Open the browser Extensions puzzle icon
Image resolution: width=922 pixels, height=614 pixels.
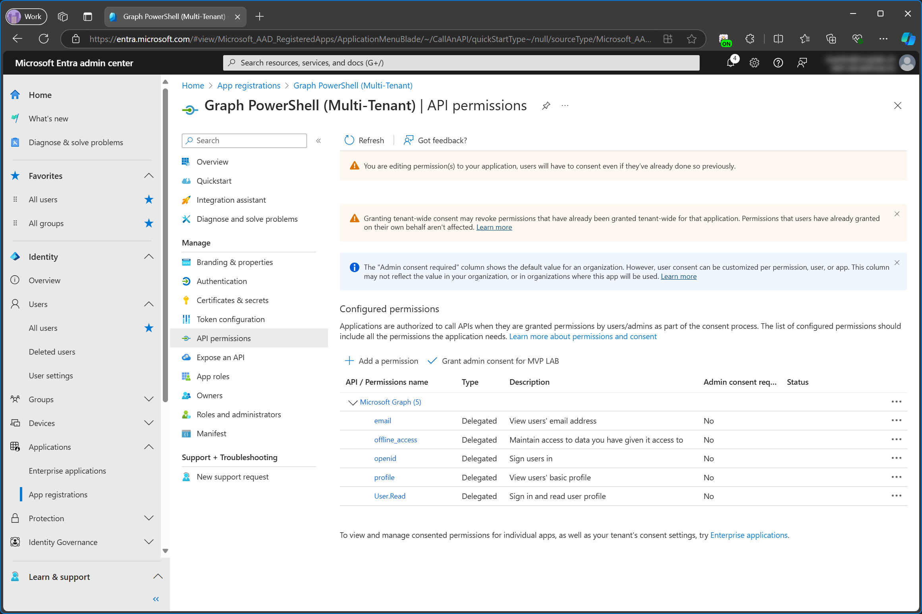(750, 39)
